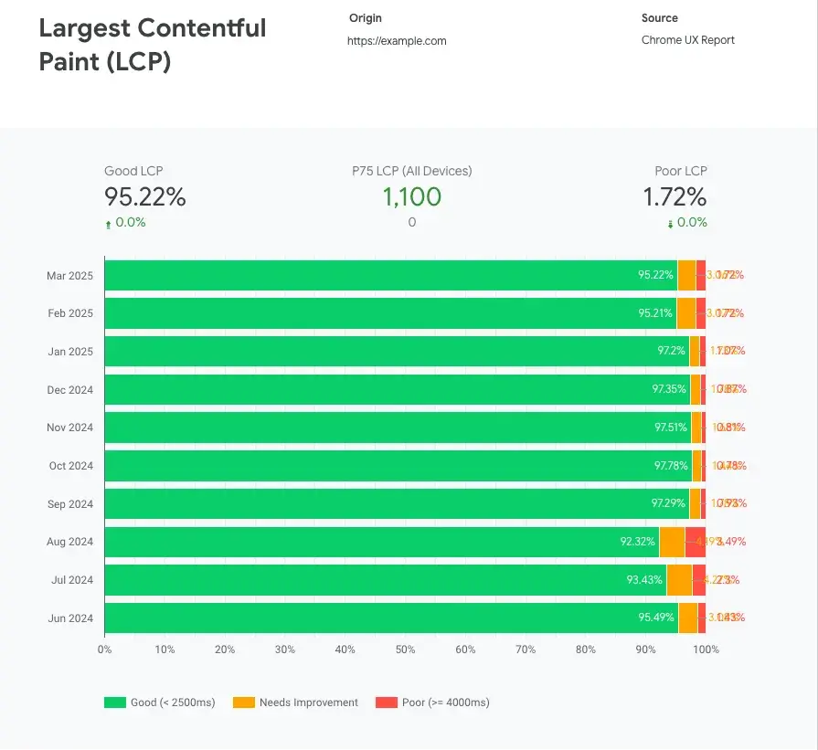The width and height of the screenshot is (818, 750).
Task: Click the green down arrow under Poor LCP
Action: pyautogui.click(x=670, y=224)
